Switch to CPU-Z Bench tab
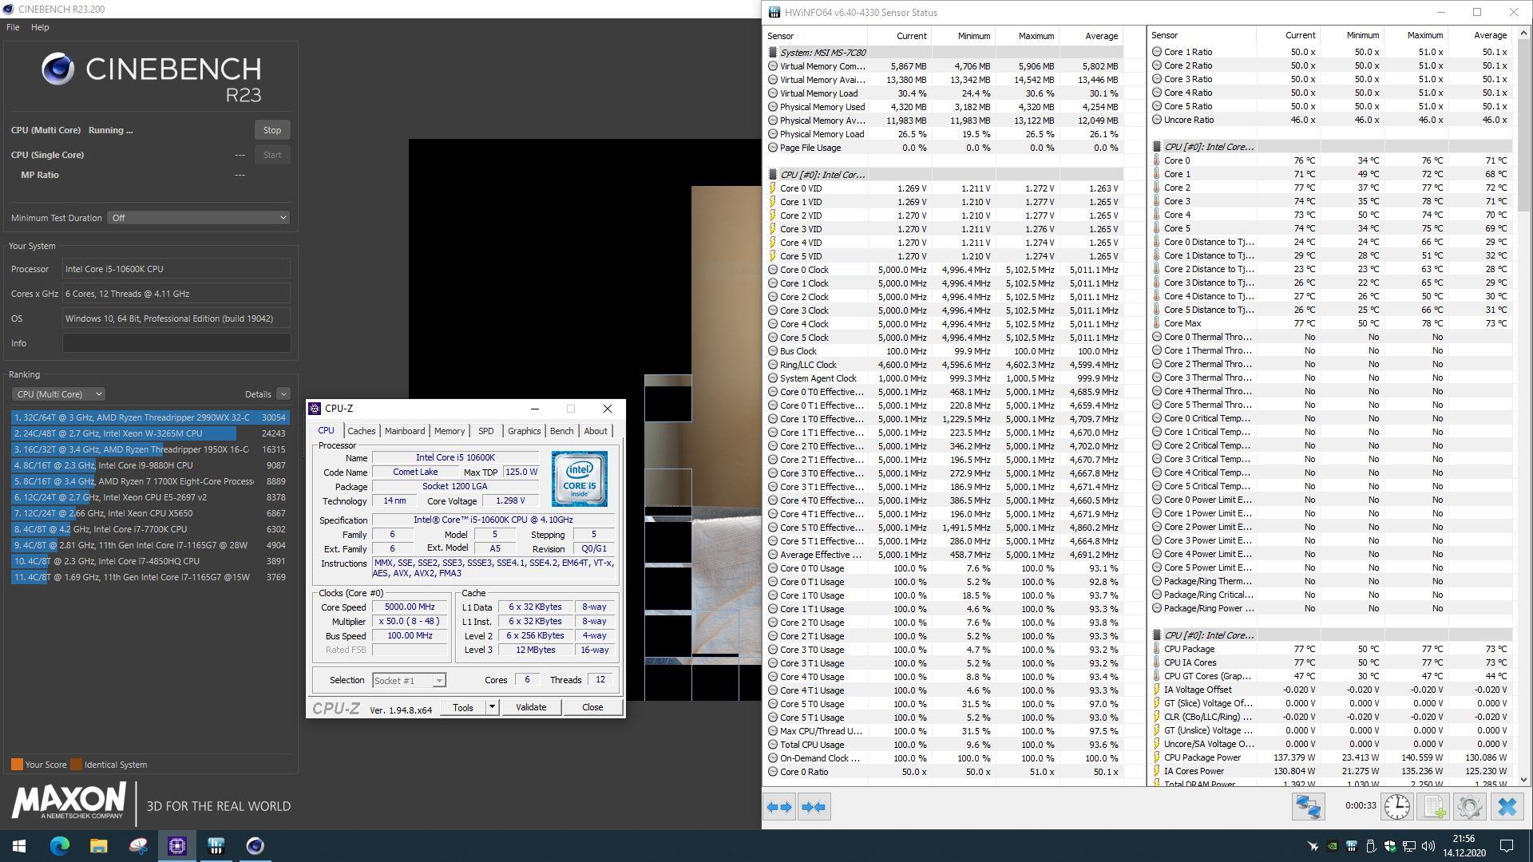This screenshot has height=862, width=1533. 561,431
